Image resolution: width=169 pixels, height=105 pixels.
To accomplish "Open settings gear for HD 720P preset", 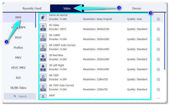I will tap(158, 80).
